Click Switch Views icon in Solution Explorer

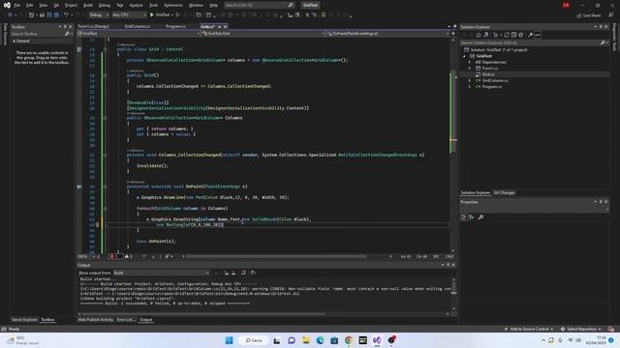(x=486, y=35)
